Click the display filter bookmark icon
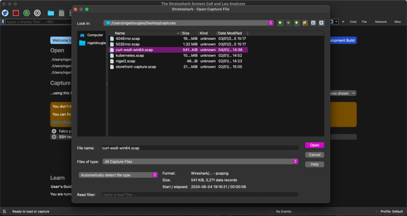 pos(3,22)
